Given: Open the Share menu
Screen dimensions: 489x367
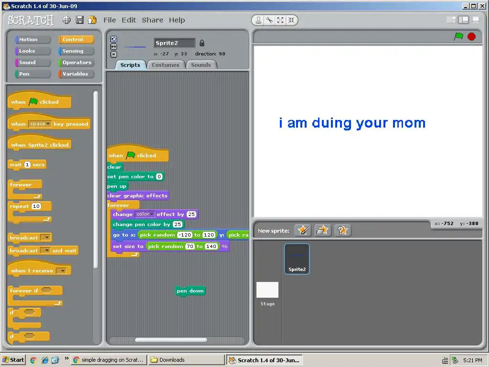Looking at the screenshot, I should pyautogui.click(x=152, y=20).
